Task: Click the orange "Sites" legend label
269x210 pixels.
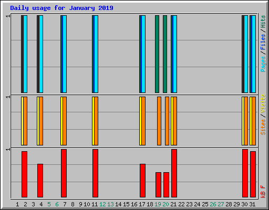Action: point(263,127)
